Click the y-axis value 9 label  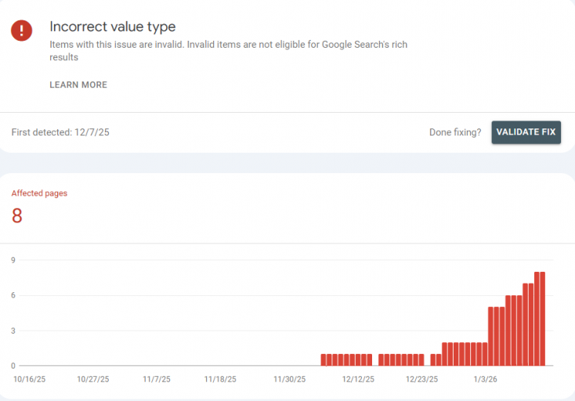pos(14,260)
